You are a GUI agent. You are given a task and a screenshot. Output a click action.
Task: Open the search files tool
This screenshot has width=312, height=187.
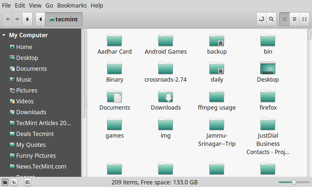(x=271, y=19)
